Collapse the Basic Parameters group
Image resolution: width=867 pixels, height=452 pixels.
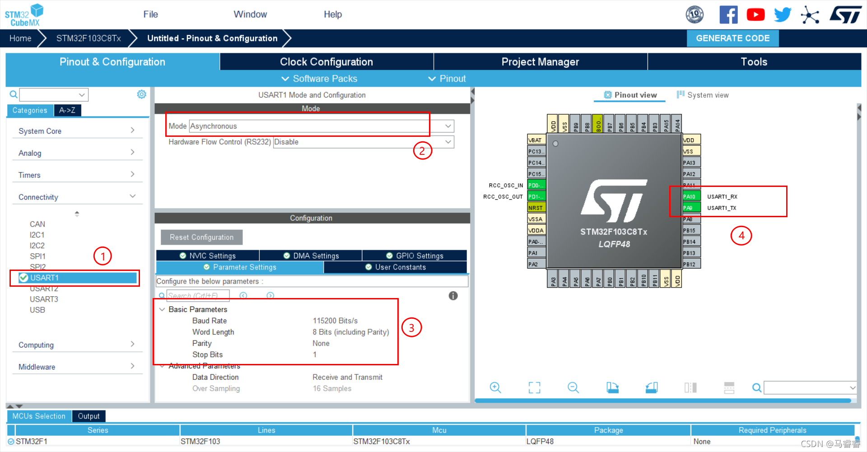(x=162, y=309)
